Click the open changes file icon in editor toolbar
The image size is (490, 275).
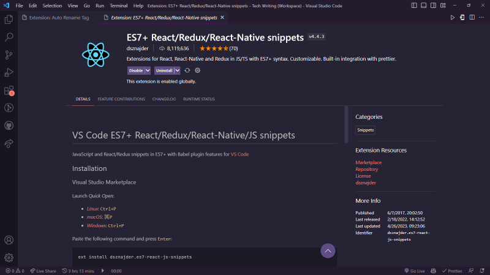click(462, 18)
